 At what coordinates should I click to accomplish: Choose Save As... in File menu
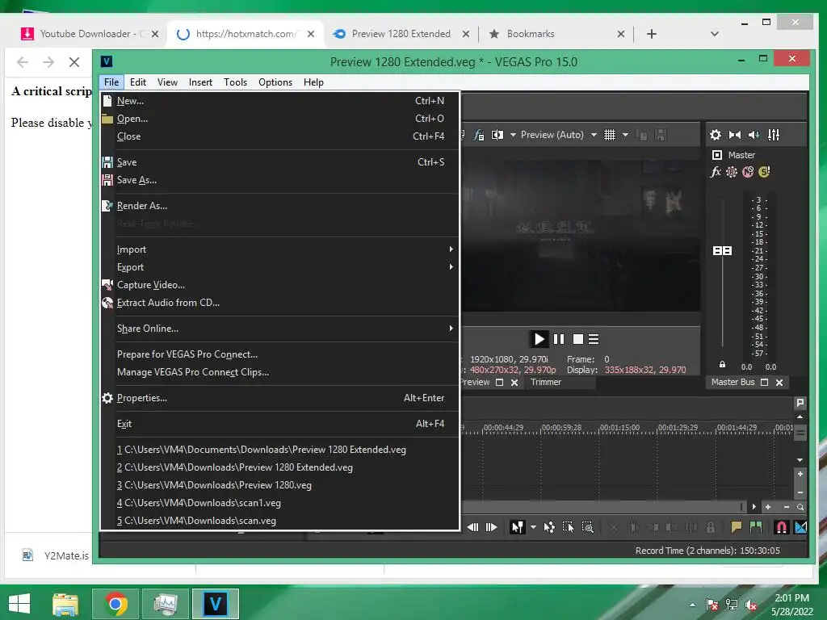279,180
